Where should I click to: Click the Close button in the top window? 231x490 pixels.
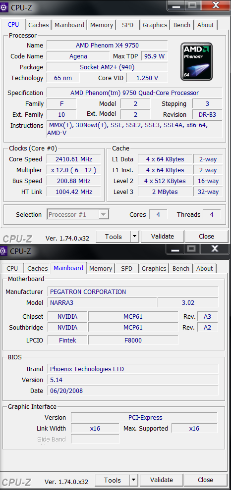(206, 237)
